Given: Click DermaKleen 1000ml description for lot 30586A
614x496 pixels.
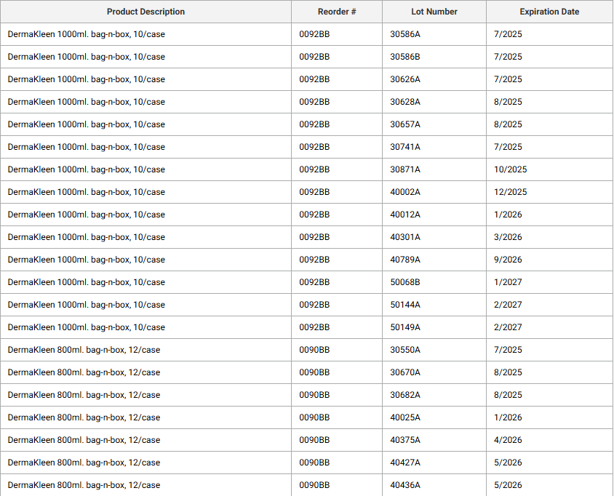Looking at the screenshot, I should [86, 34].
